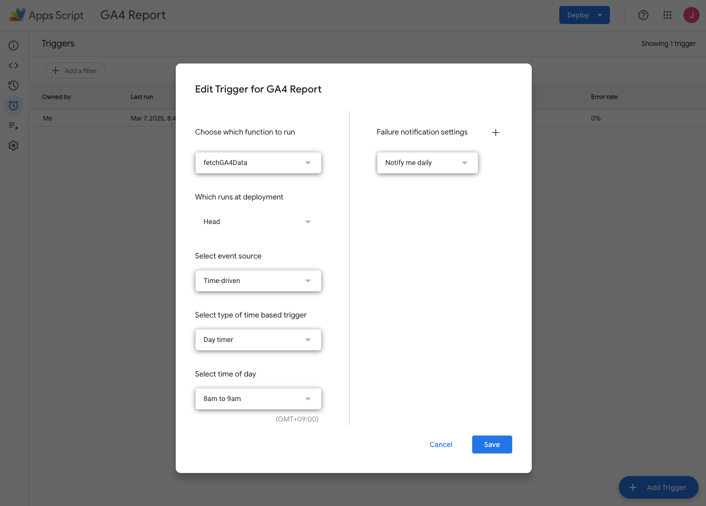Cancel the Edit Trigger dialog
The height and width of the screenshot is (506, 706).
(x=441, y=444)
